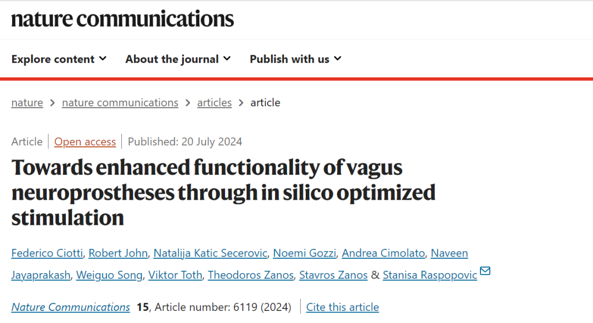593x323 pixels.
Task: Open author Federico Ciotti's details
Action: pos(47,253)
